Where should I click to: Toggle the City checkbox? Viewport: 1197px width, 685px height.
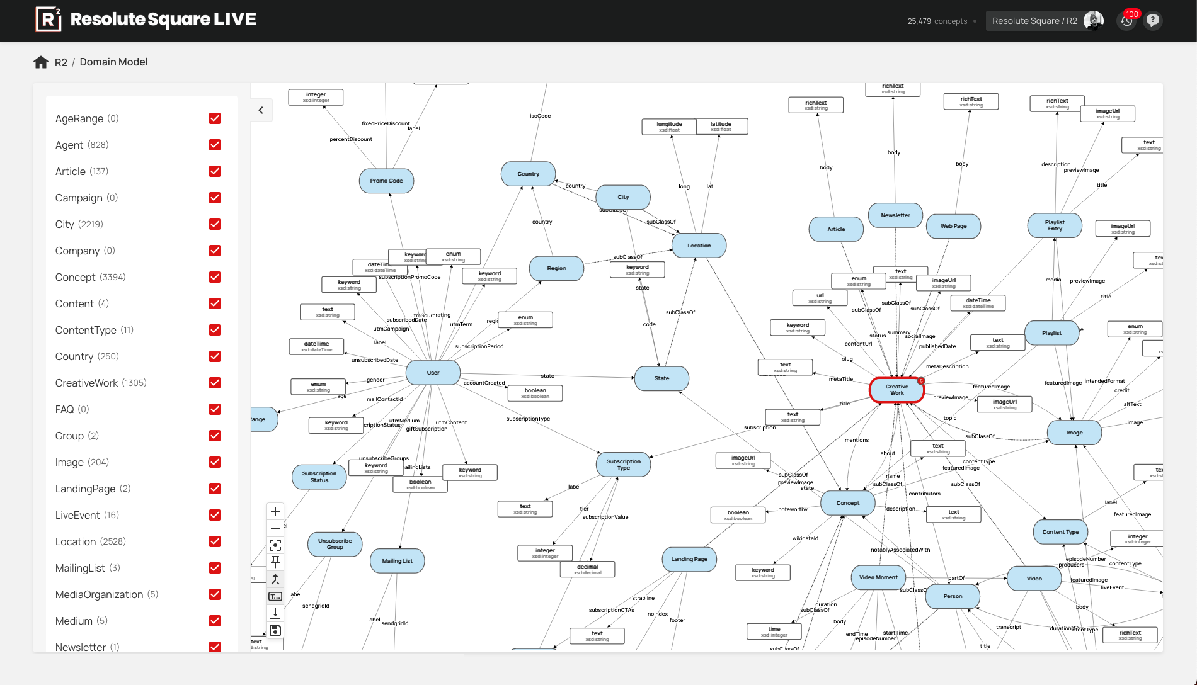(x=215, y=224)
